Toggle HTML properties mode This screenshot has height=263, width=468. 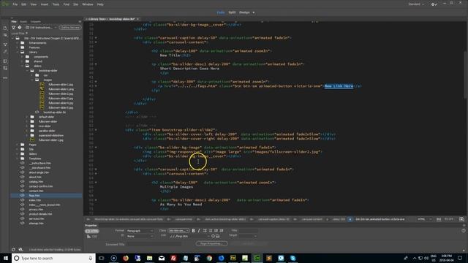point(92,231)
